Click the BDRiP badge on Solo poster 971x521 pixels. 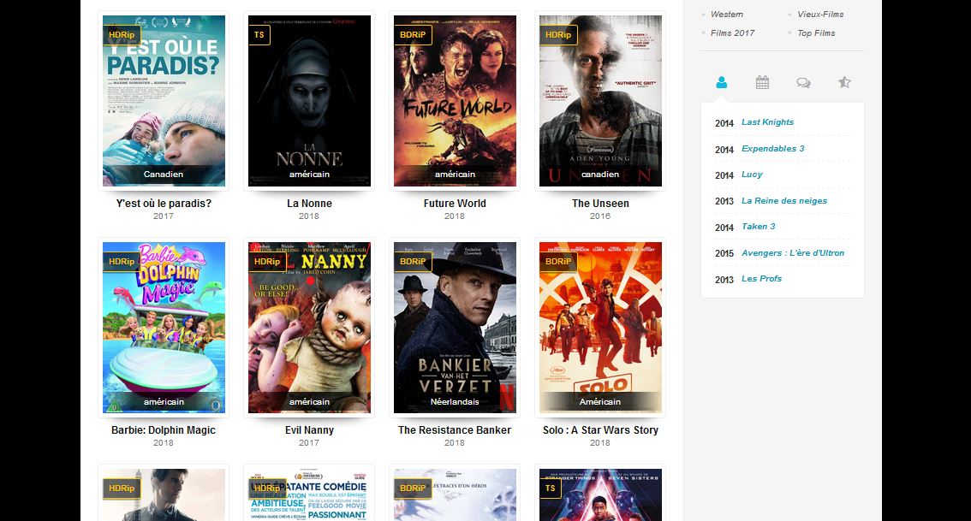(x=558, y=261)
